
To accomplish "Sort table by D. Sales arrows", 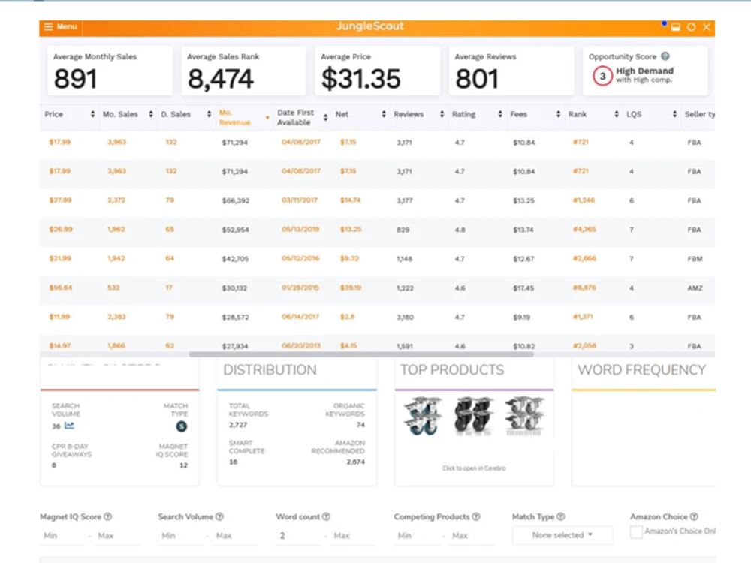I will (210, 114).
